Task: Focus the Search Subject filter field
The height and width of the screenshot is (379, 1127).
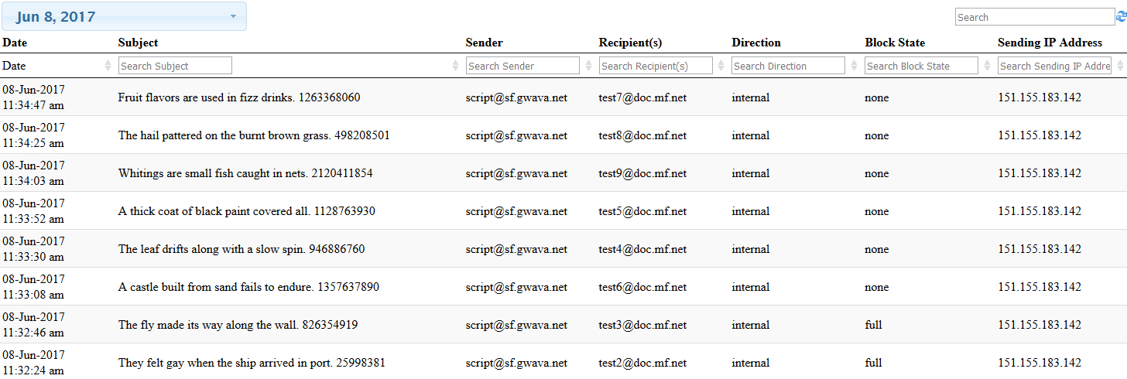Action: tap(175, 66)
